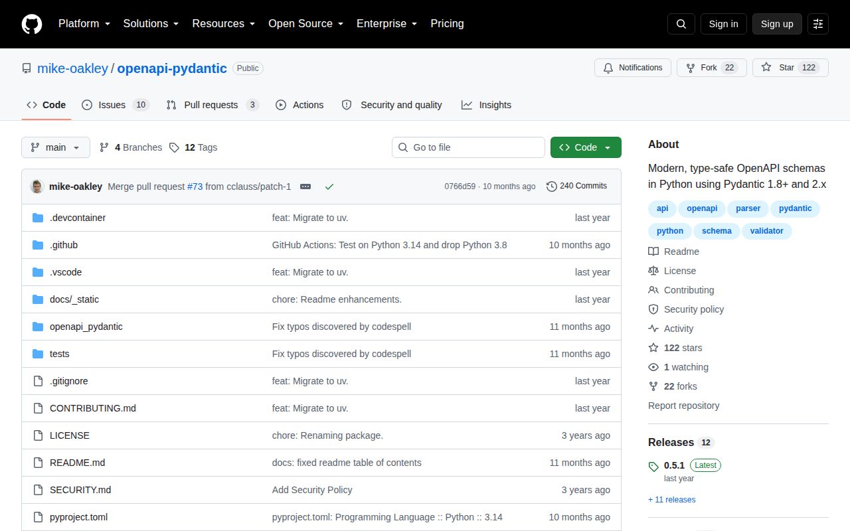The height and width of the screenshot is (531, 850).
Task: Click the Go to file search field
Action: click(x=468, y=147)
